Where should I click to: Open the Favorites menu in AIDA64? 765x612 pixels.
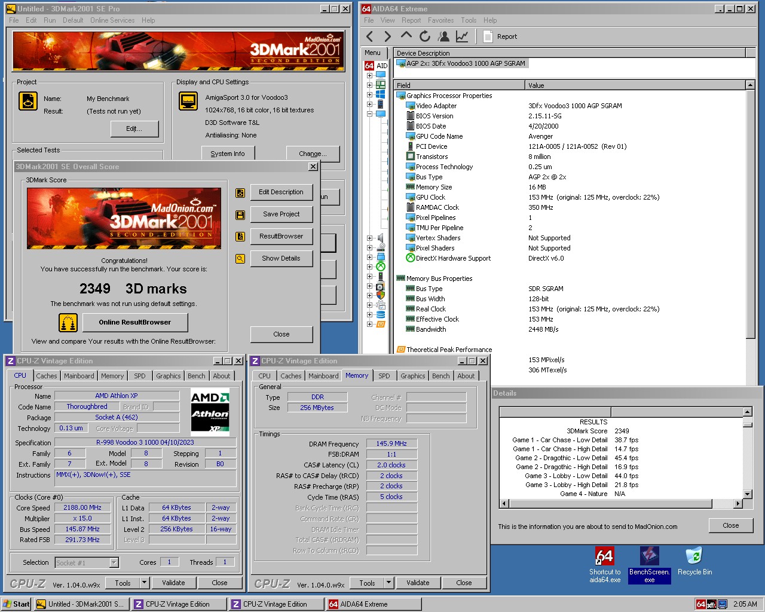(x=440, y=20)
